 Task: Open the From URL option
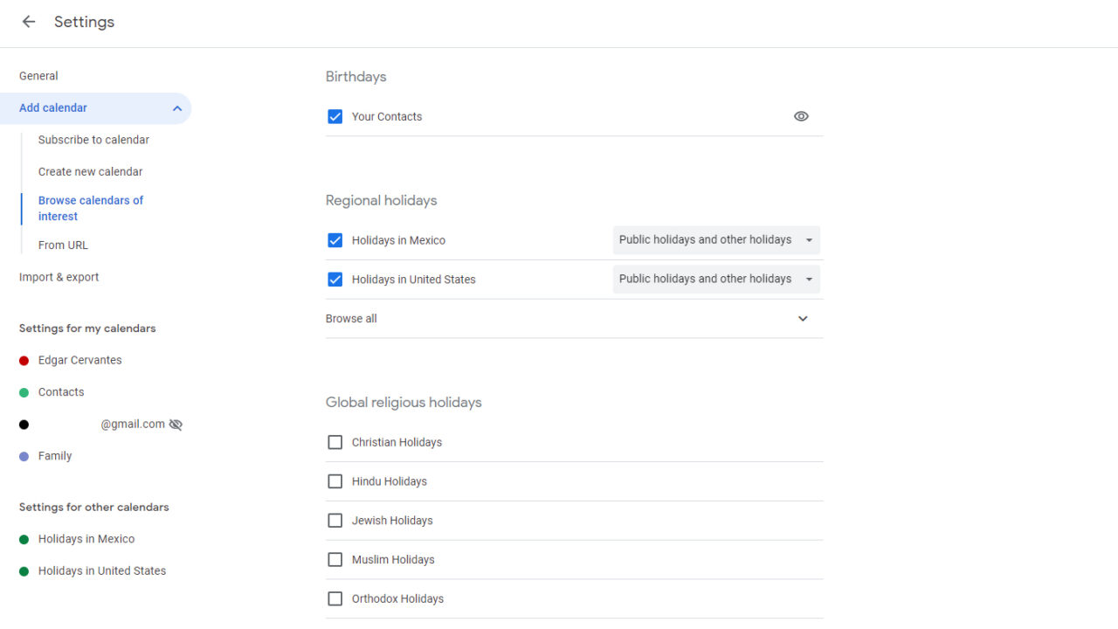[63, 245]
